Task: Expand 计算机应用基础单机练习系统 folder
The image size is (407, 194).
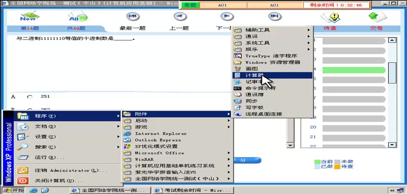Action: (x=177, y=166)
